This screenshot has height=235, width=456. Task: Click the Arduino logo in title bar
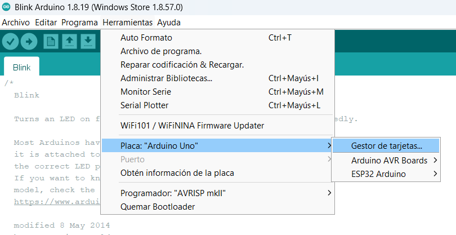(6, 7)
